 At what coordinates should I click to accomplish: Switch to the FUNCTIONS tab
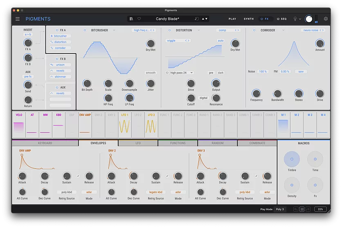click(x=178, y=143)
